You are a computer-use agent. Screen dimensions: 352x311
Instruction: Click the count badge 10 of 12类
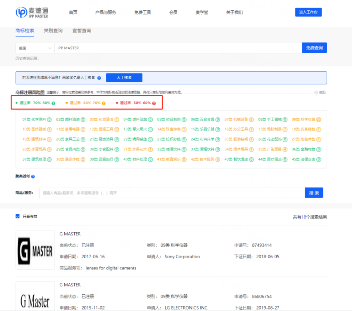(117, 129)
